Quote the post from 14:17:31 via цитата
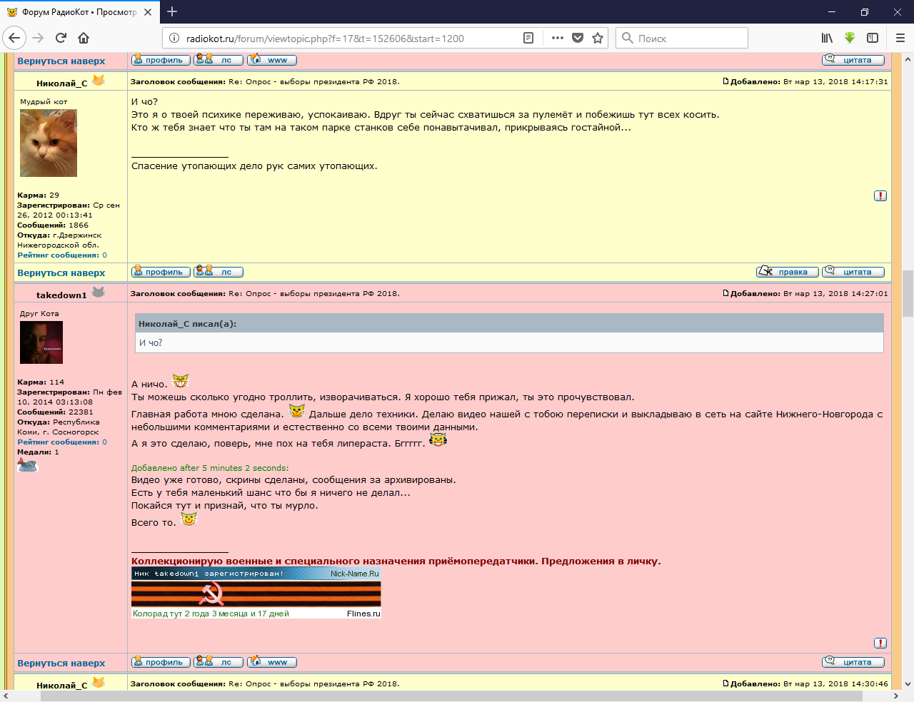 (853, 272)
